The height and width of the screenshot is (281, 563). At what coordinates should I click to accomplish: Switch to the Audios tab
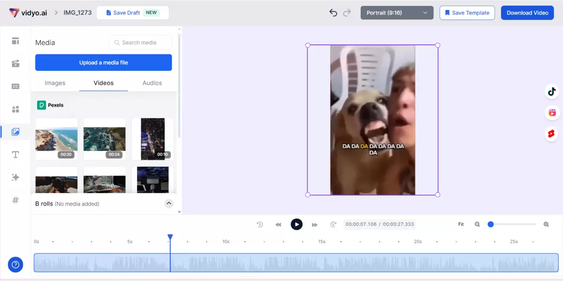coord(152,83)
